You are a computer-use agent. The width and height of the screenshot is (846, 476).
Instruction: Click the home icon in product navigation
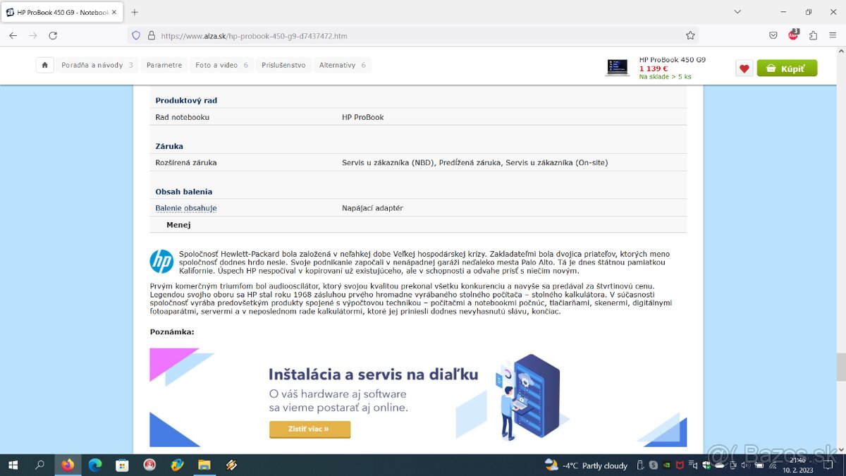[44, 65]
